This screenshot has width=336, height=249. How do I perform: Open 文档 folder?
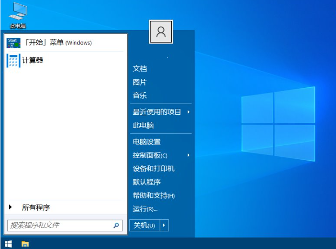coord(140,69)
